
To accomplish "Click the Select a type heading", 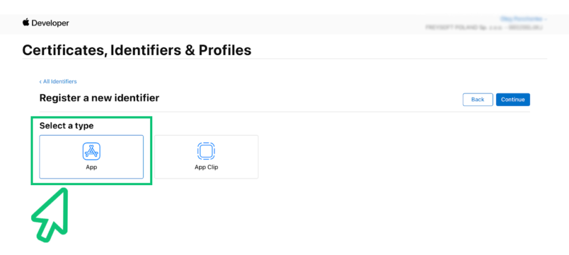I will tap(67, 126).
